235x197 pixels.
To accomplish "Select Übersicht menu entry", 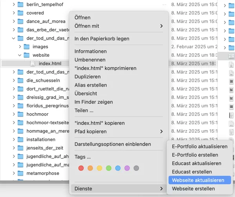I will 119,94.
